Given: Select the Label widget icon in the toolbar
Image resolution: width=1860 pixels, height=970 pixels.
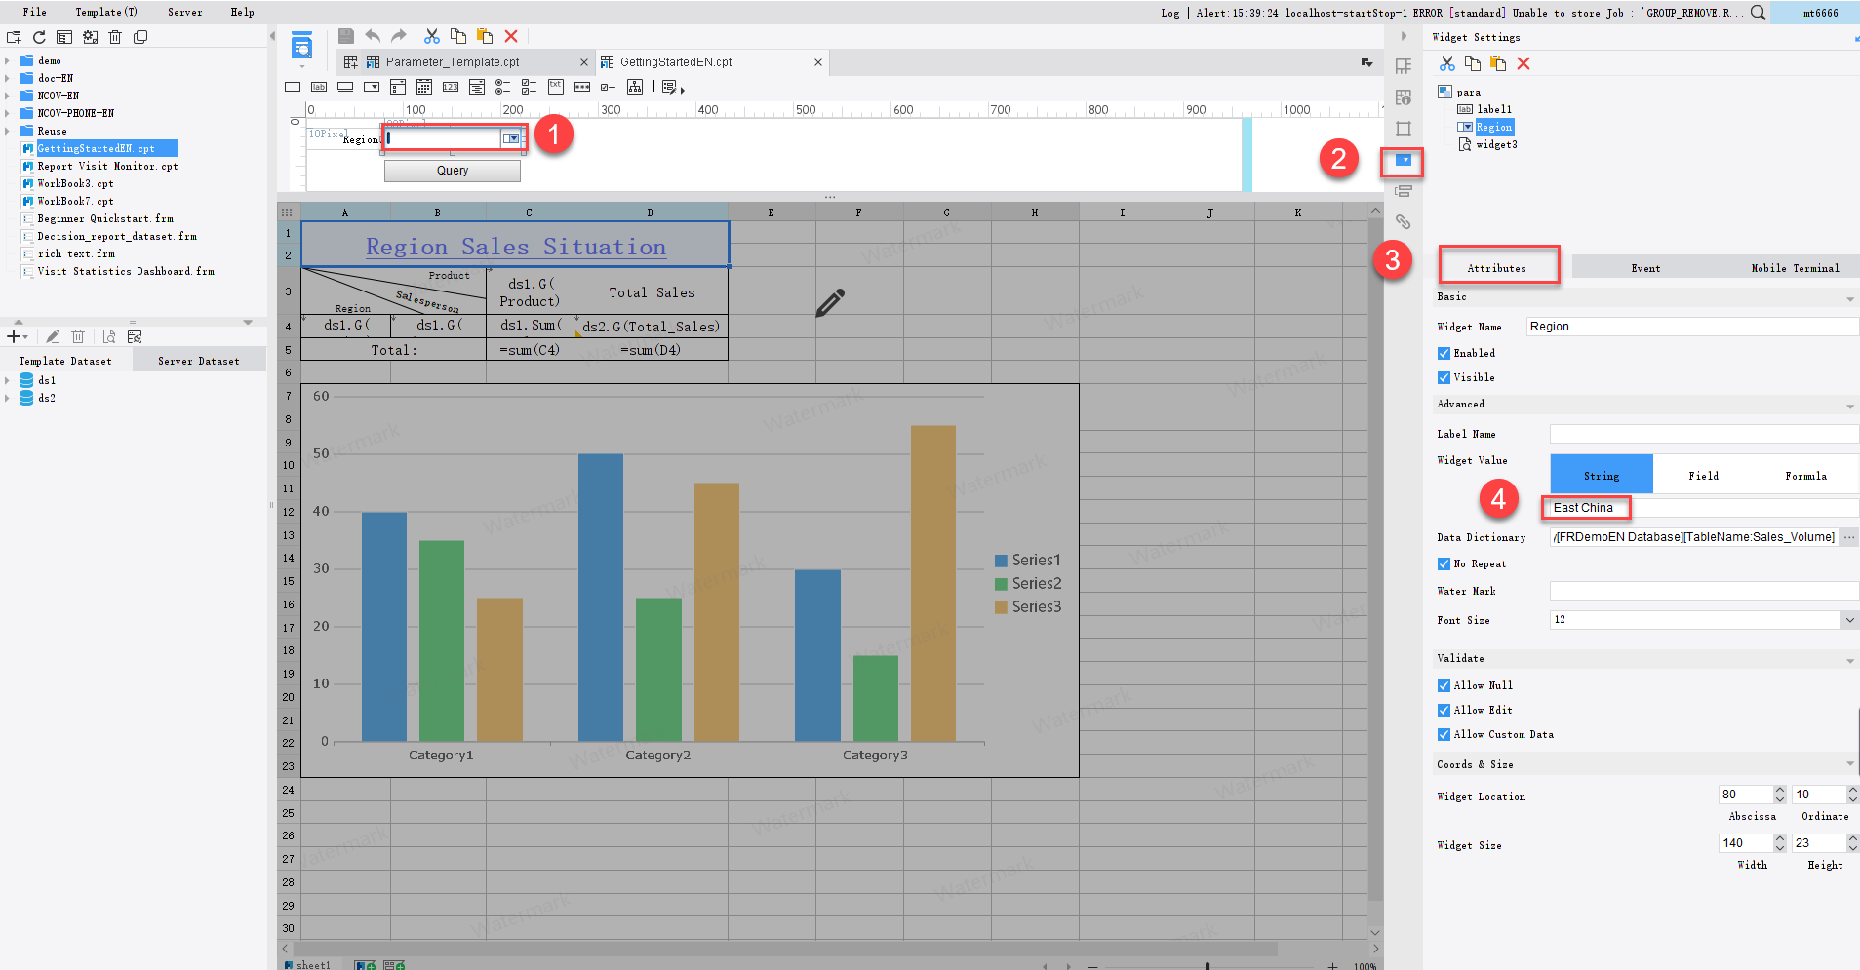Looking at the screenshot, I should point(318,87).
